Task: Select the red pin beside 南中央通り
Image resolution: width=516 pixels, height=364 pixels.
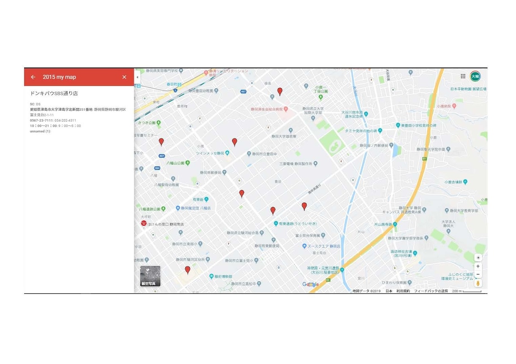Action: 304,206
